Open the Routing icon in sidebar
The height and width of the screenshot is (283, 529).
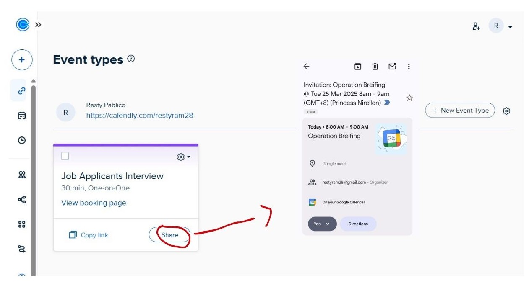click(x=22, y=249)
